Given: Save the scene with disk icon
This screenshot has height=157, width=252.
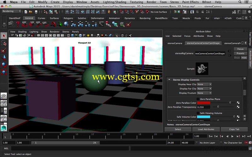Looking at the screenshot, I should coord(36,12).
